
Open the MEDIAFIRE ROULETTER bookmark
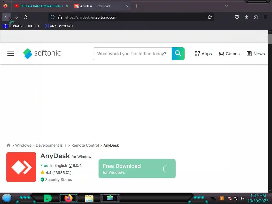(x=22, y=26)
